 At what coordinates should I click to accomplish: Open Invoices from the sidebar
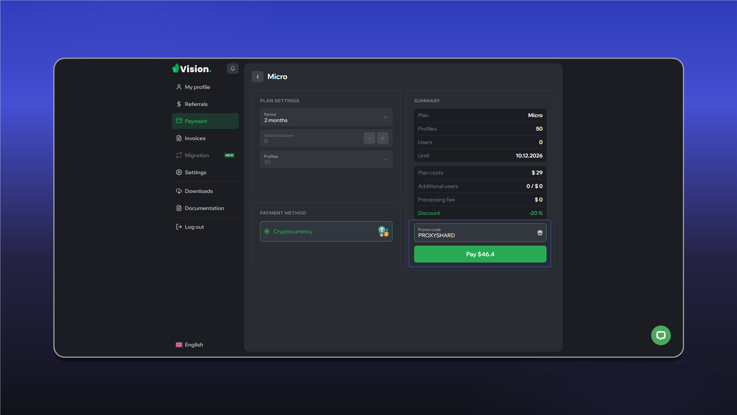tap(205, 138)
